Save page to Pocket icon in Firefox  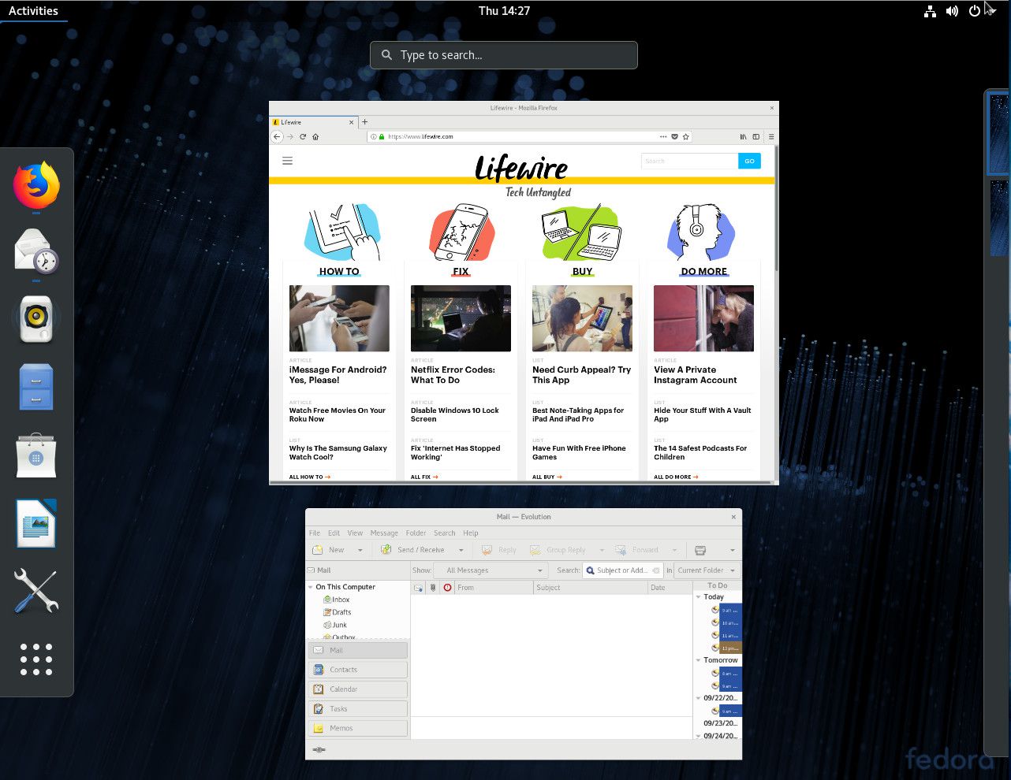[x=674, y=136]
